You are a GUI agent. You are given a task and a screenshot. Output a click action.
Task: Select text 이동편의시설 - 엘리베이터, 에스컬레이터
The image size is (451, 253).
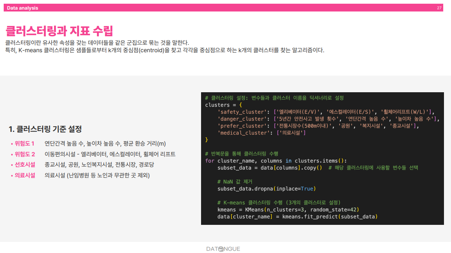[x=93, y=154]
